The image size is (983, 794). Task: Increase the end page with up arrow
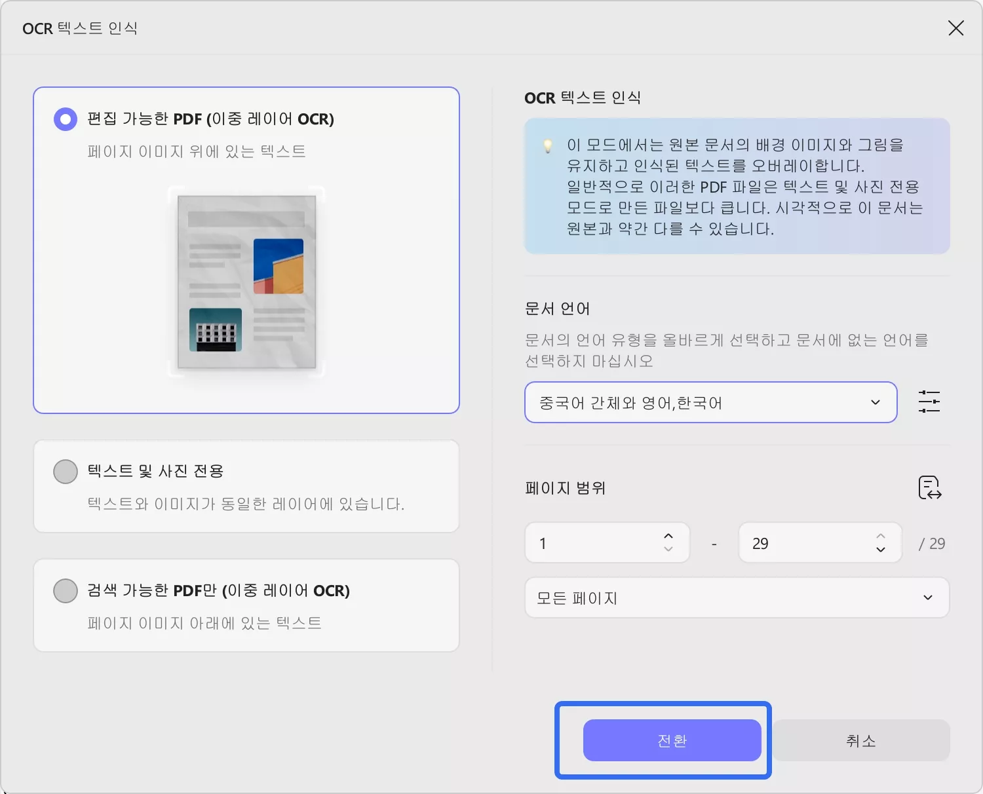(x=881, y=535)
